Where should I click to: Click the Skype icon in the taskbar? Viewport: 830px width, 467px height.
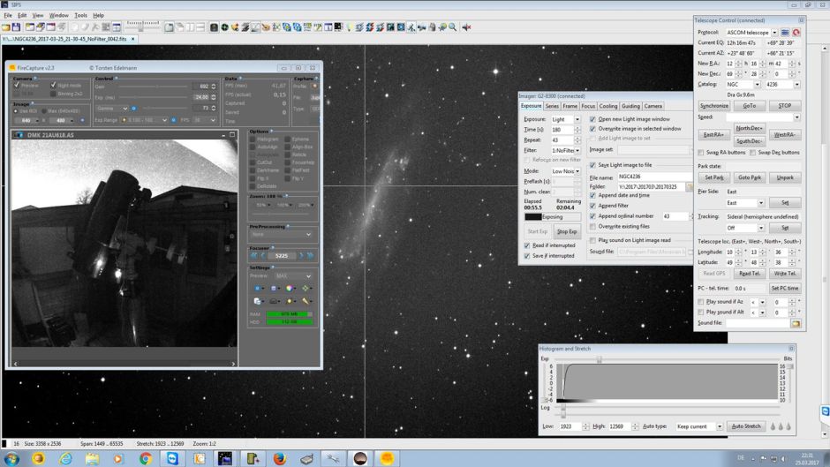point(172,458)
